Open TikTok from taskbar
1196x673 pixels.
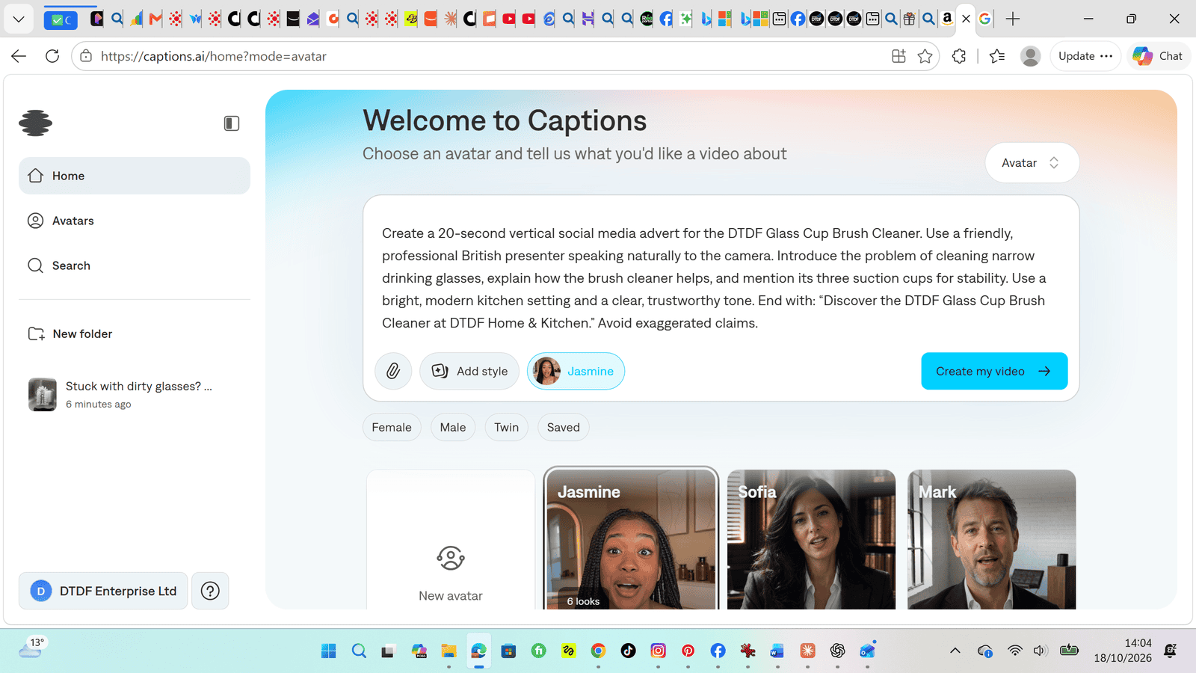pyautogui.click(x=628, y=651)
